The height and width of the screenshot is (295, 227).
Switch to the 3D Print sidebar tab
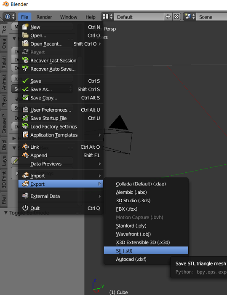[4, 180]
